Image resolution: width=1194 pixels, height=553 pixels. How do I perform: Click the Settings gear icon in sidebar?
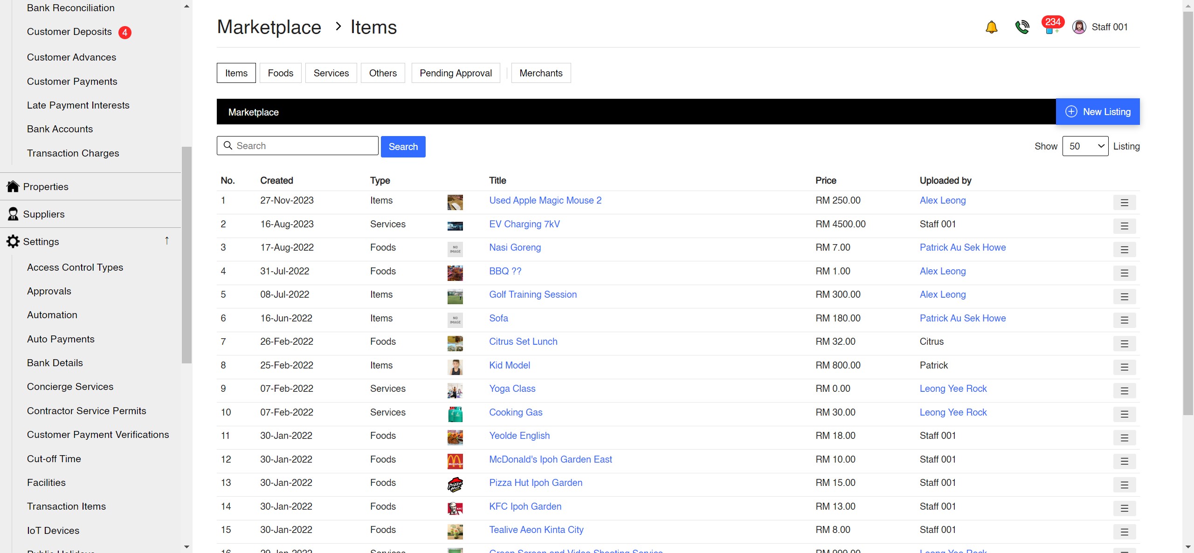pos(13,241)
